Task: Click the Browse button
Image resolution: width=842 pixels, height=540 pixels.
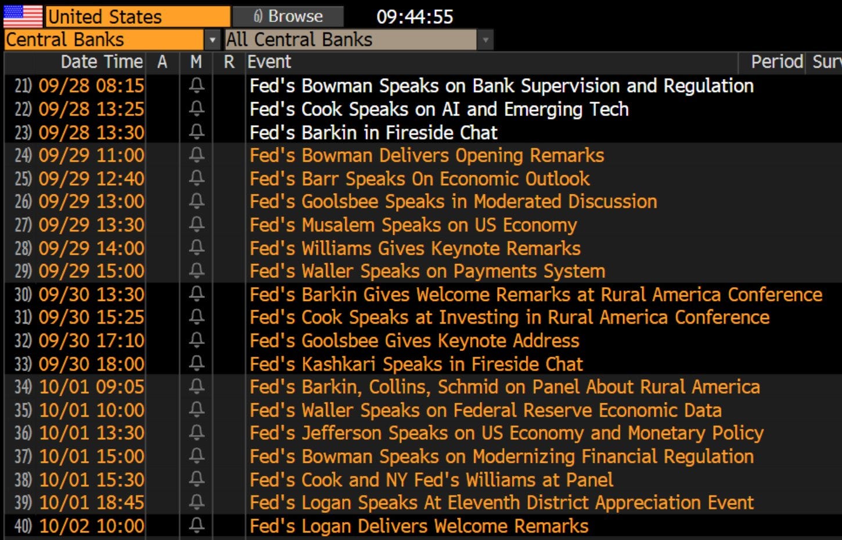Action: click(x=288, y=16)
